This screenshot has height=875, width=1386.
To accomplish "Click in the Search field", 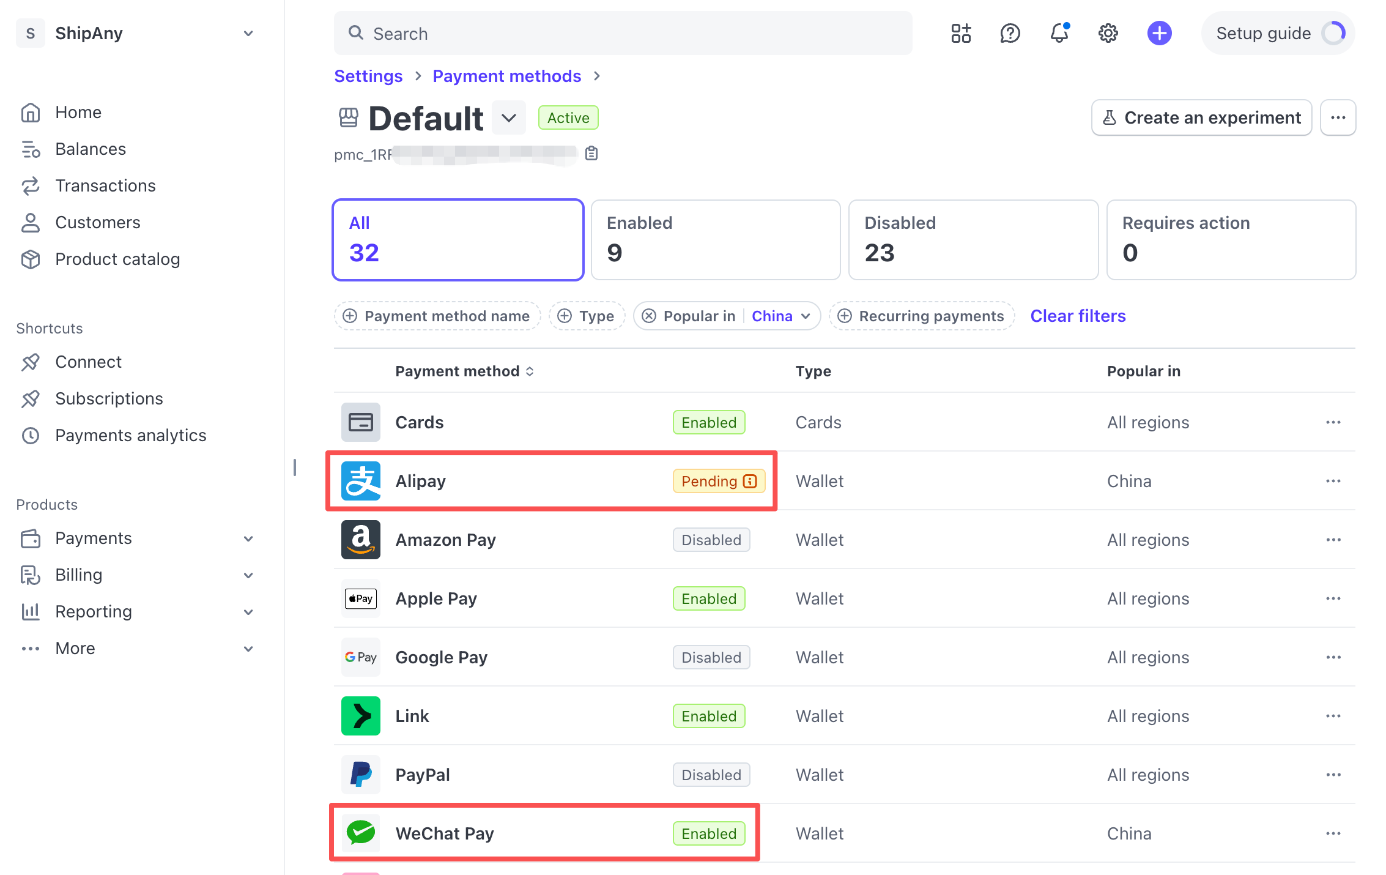I will [x=623, y=34].
